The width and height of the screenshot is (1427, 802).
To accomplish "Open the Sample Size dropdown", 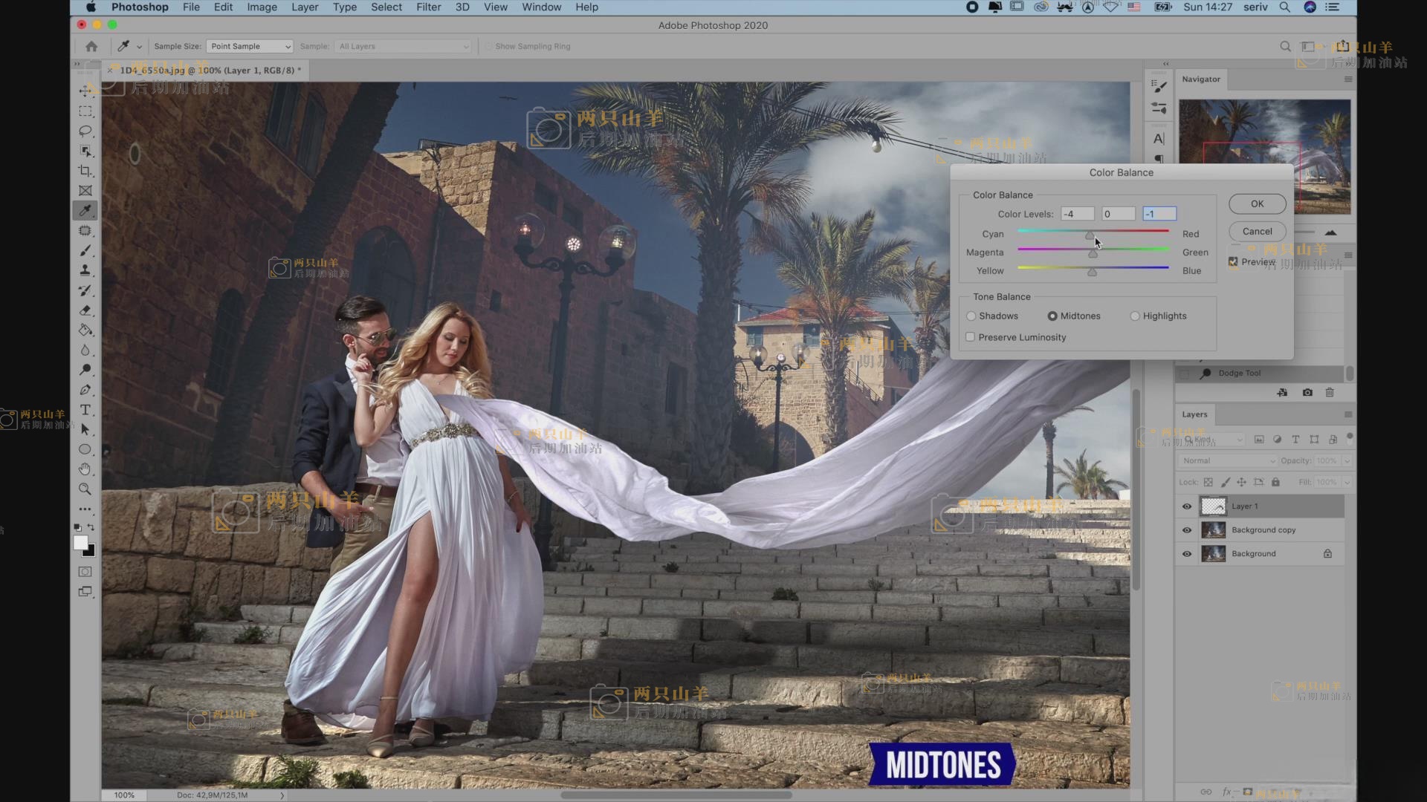I will 250,46.
